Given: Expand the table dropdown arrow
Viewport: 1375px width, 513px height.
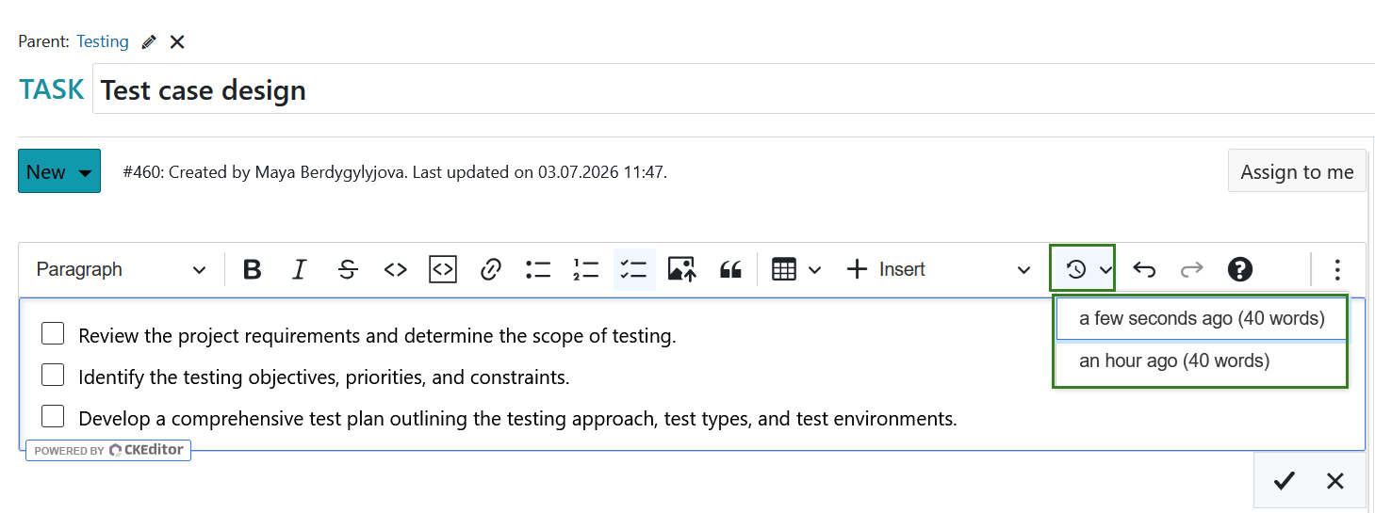Looking at the screenshot, I should tap(815, 269).
